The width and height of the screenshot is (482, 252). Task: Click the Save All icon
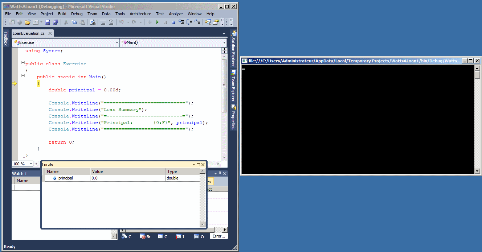click(56, 22)
